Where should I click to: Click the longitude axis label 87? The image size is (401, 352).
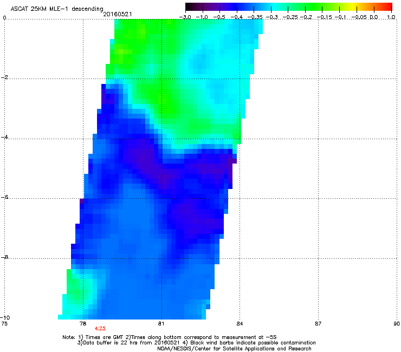[318, 324]
